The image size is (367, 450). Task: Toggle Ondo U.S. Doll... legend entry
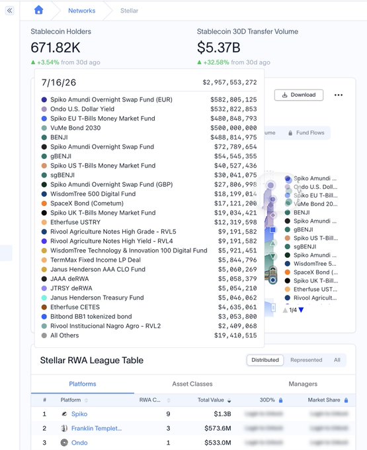(x=311, y=187)
